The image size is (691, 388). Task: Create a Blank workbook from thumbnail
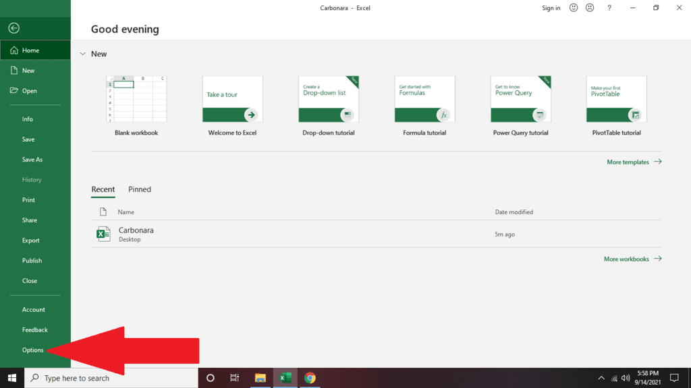(136, 99)
